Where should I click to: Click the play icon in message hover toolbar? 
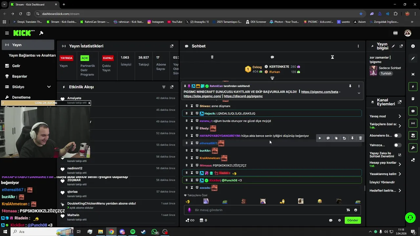(320, 138)
